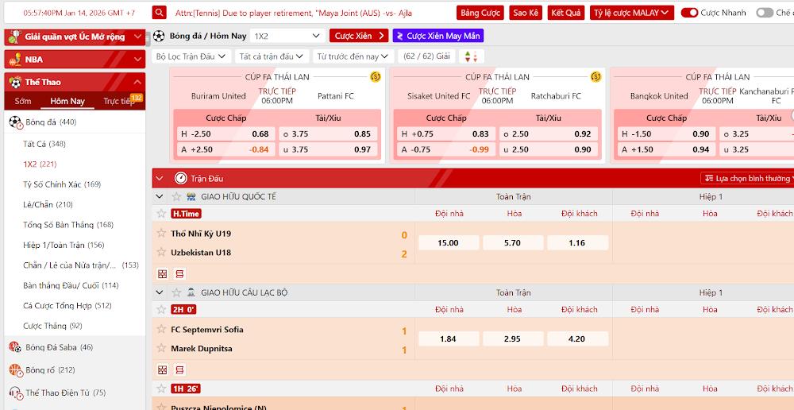794x410 pixels.
Task: Open the scoreboard icon under Marek Dupnitsa
Action: coord(179,369)
